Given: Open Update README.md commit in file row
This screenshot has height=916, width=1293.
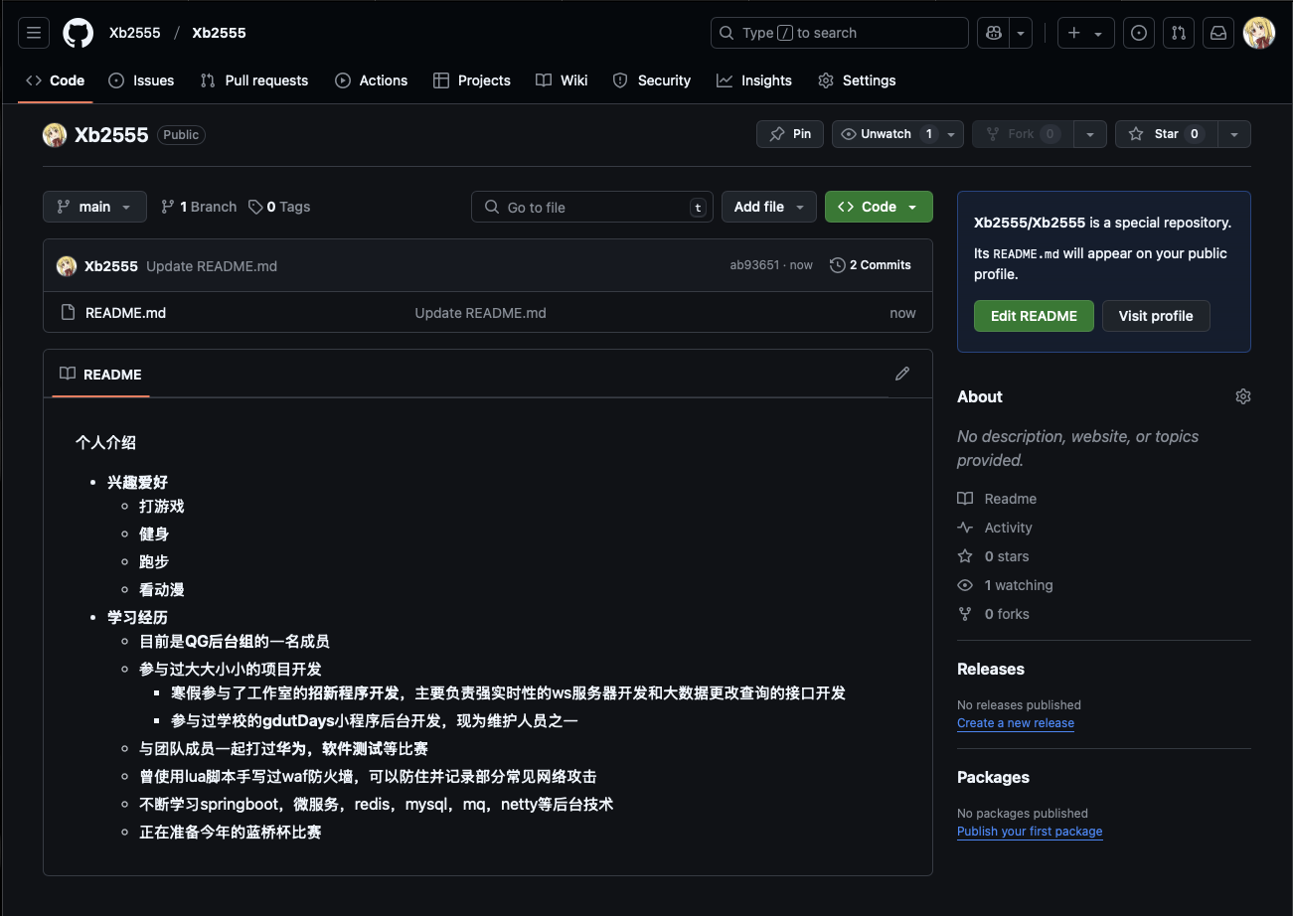Looking at the screenshot, I should coord(480,313).
